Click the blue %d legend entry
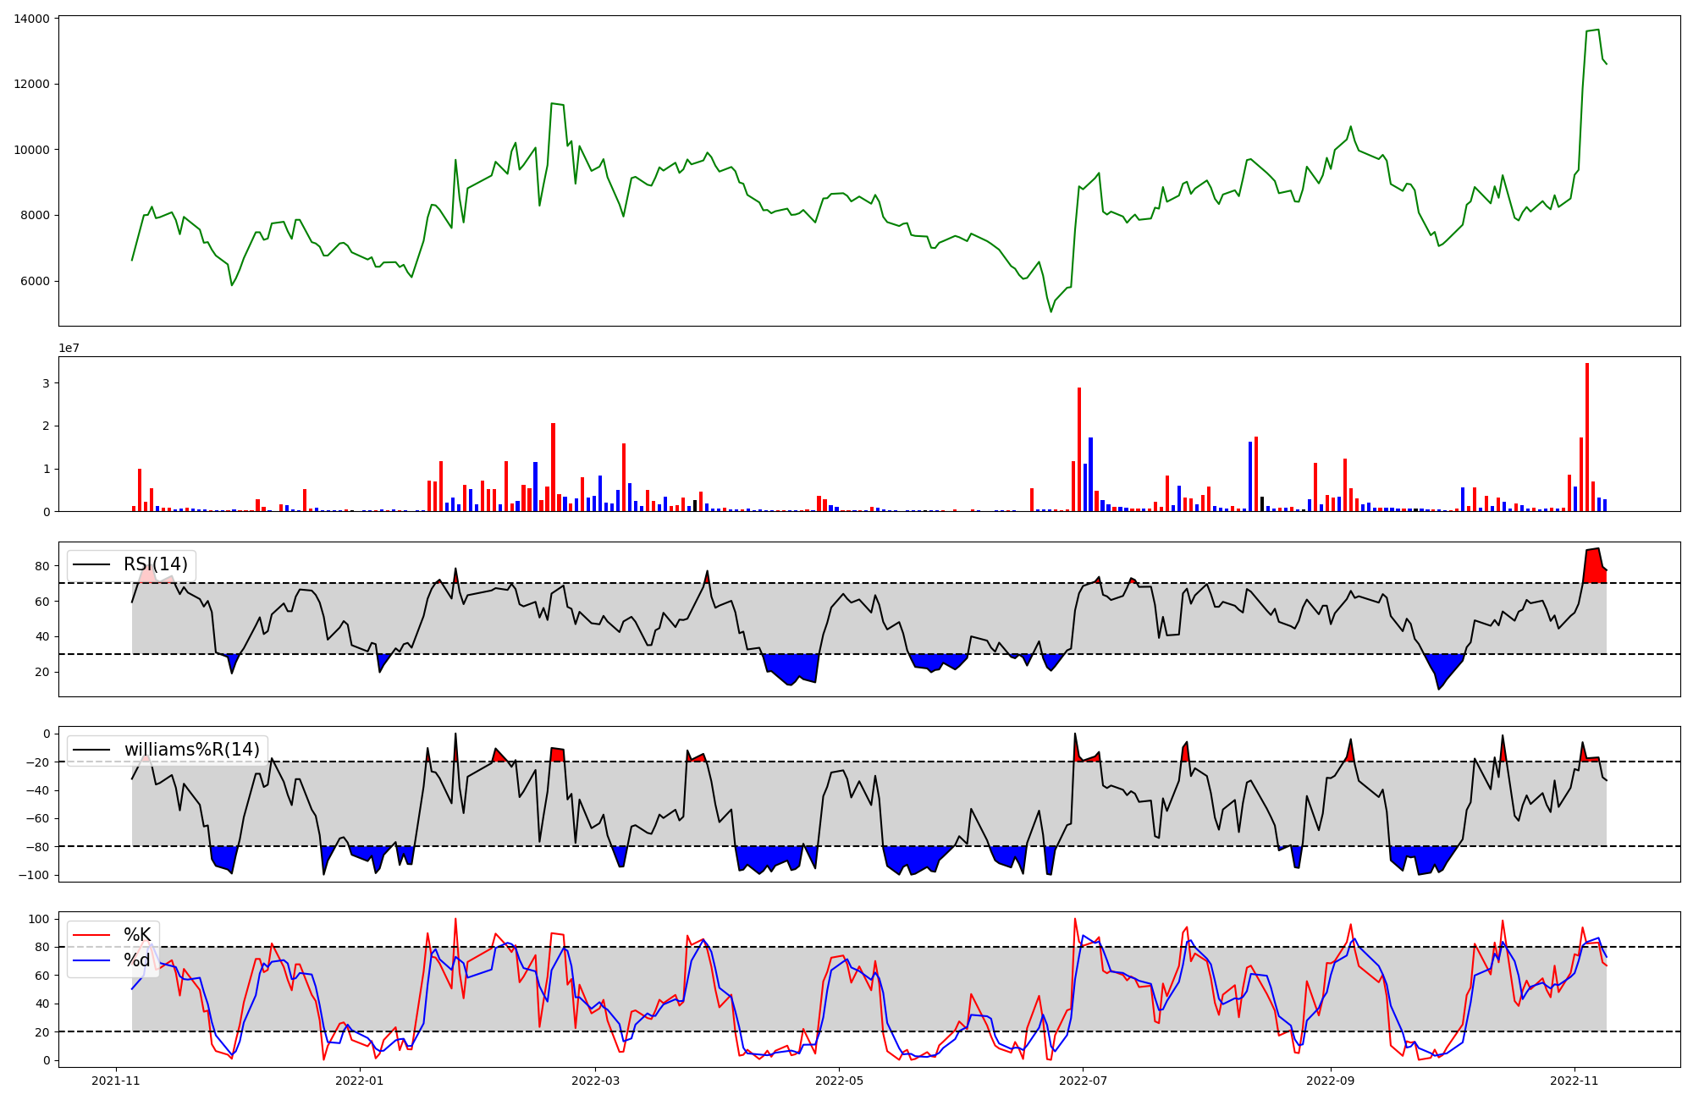 tap(137, 960)
